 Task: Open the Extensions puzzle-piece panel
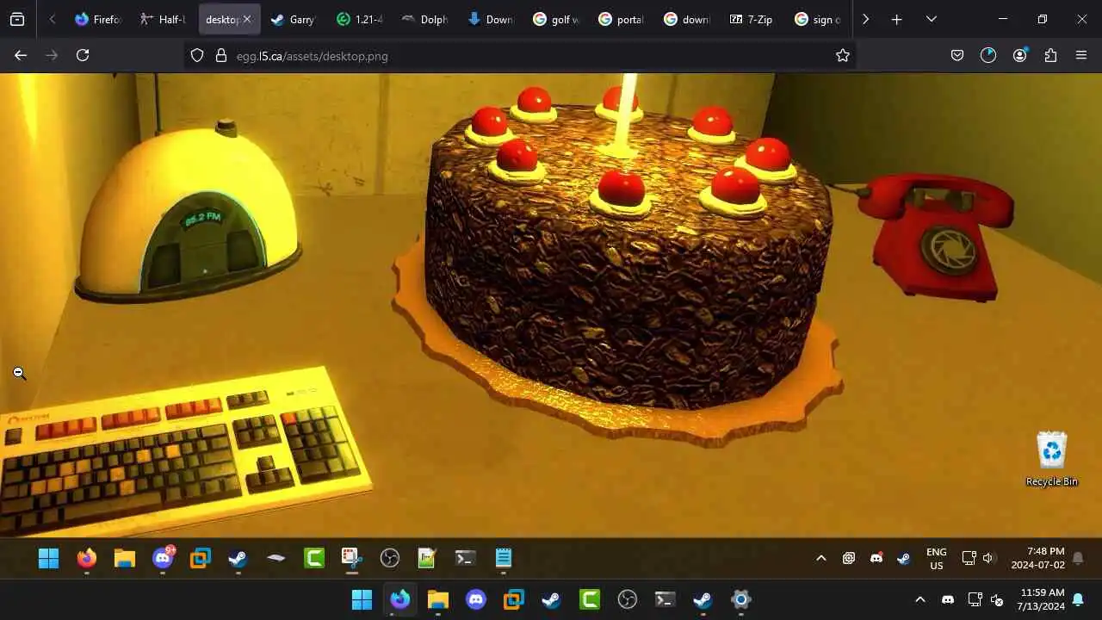click(1050, 55)
